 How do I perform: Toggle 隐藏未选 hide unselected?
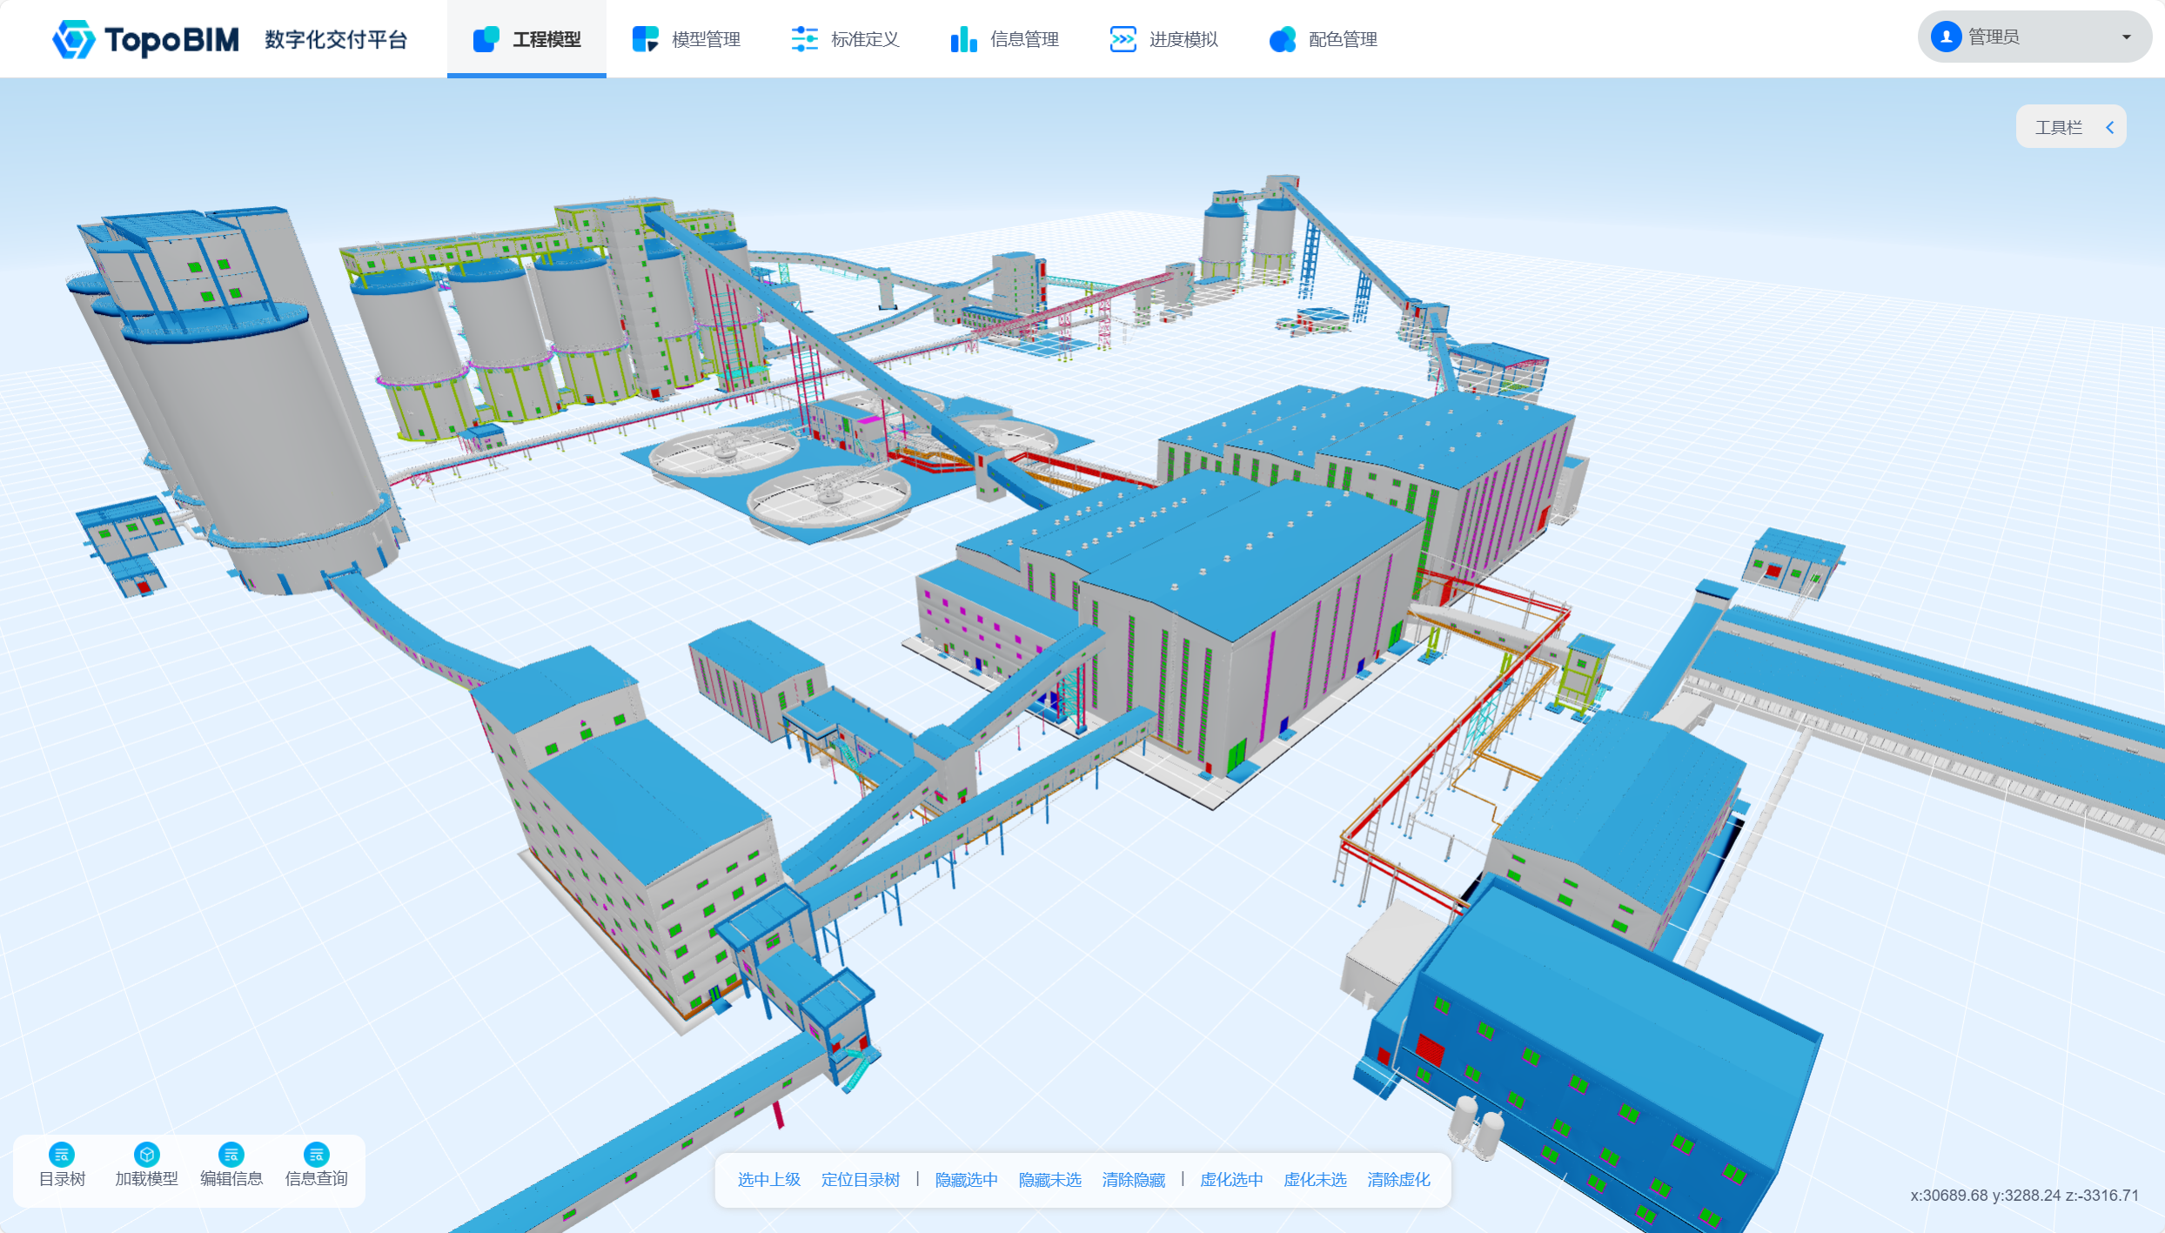click(x=1049, y=1179)
